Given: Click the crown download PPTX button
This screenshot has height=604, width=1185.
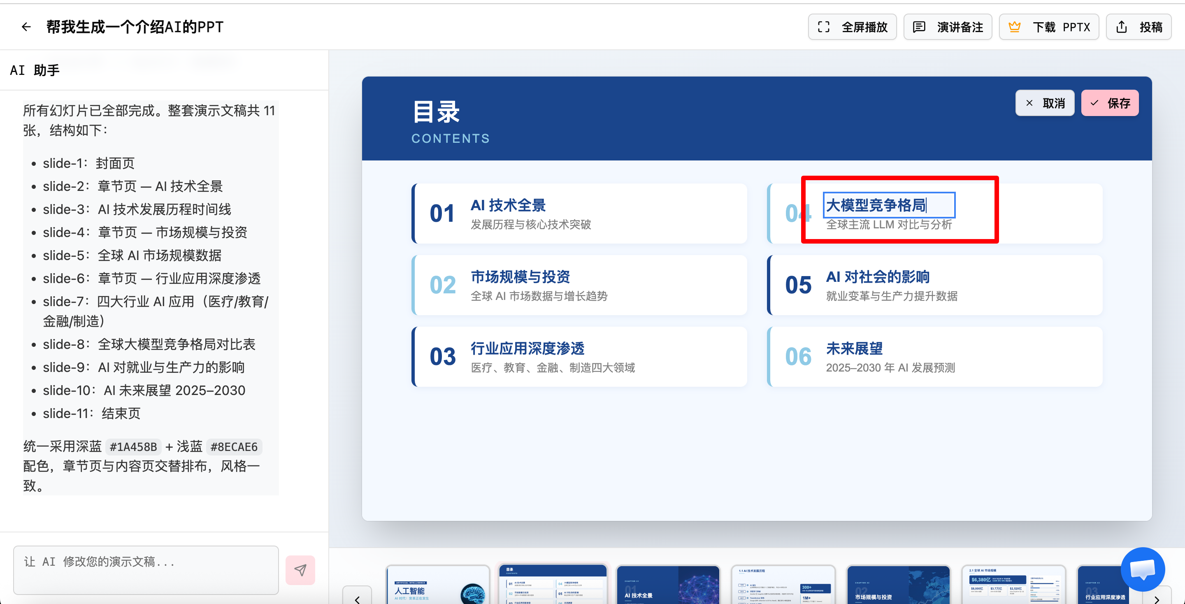Looking at the screenshot, I should pyautogui.click(x=1048, y=27).
